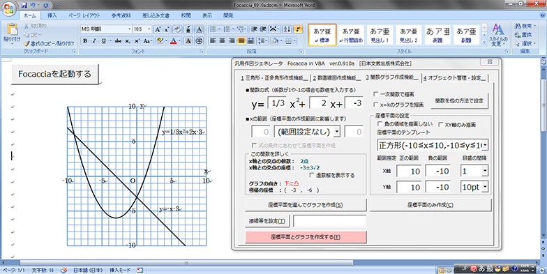Center align the text
The image size is (547, 274).
pyautogui.click(x=222, y=40)
